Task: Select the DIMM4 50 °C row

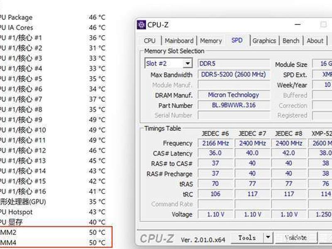Action: 53,242
